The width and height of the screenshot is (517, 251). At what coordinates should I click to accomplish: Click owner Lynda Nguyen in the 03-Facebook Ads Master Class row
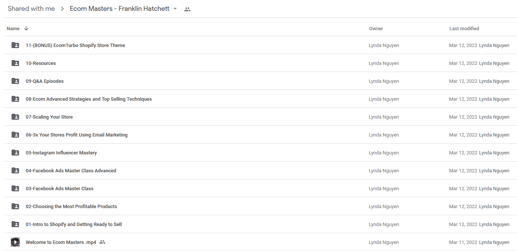pos(384,188)
